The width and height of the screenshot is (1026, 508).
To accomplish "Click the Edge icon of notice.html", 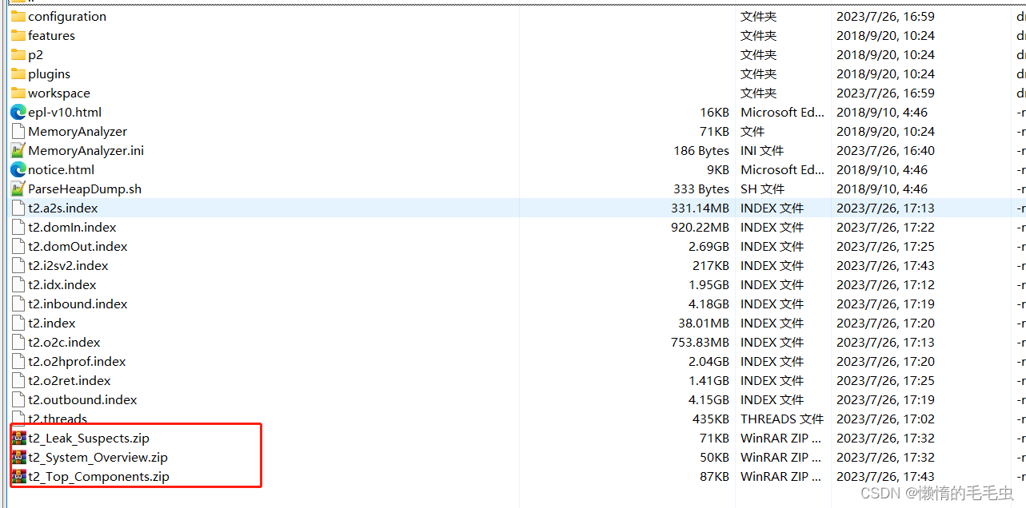I will [x=18, y=169].
